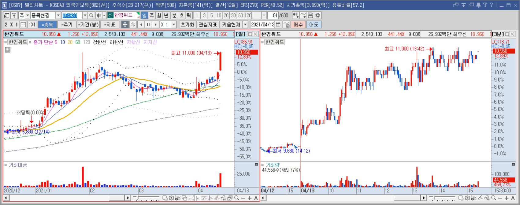Click the percent (%) scale icon
The height and width of the screenshot is (205, 520).
(133, 24)
